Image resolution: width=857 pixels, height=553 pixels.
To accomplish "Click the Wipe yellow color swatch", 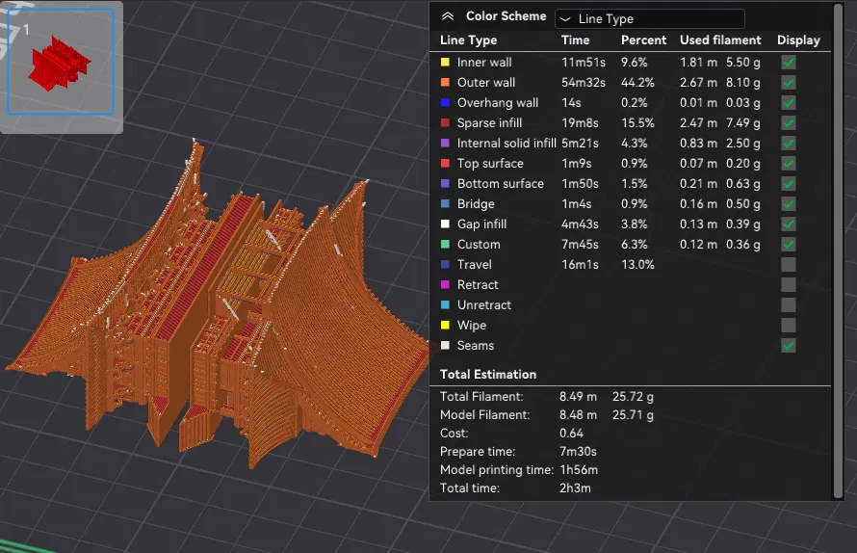I will click(445, 325).
